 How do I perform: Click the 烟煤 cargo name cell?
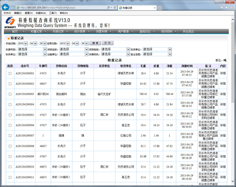(x=61, y=136)
